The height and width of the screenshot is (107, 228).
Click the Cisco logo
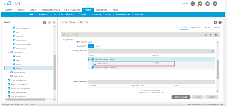coord(7,3)
